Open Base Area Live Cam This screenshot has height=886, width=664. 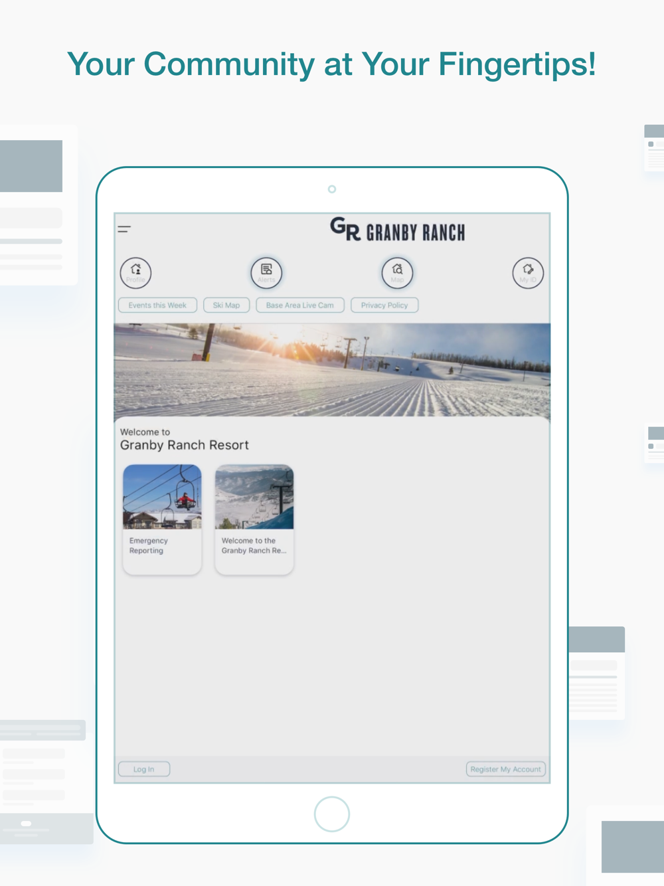click(300, 306)
